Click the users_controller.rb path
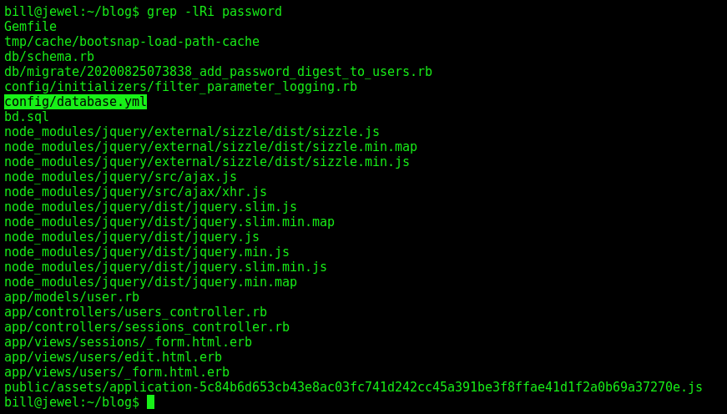This screenshot has width=727, height=414. click(x=135, y=311)
